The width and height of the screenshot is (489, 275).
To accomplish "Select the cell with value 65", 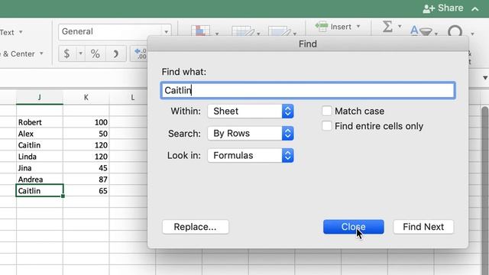I will tap(86, 191).
